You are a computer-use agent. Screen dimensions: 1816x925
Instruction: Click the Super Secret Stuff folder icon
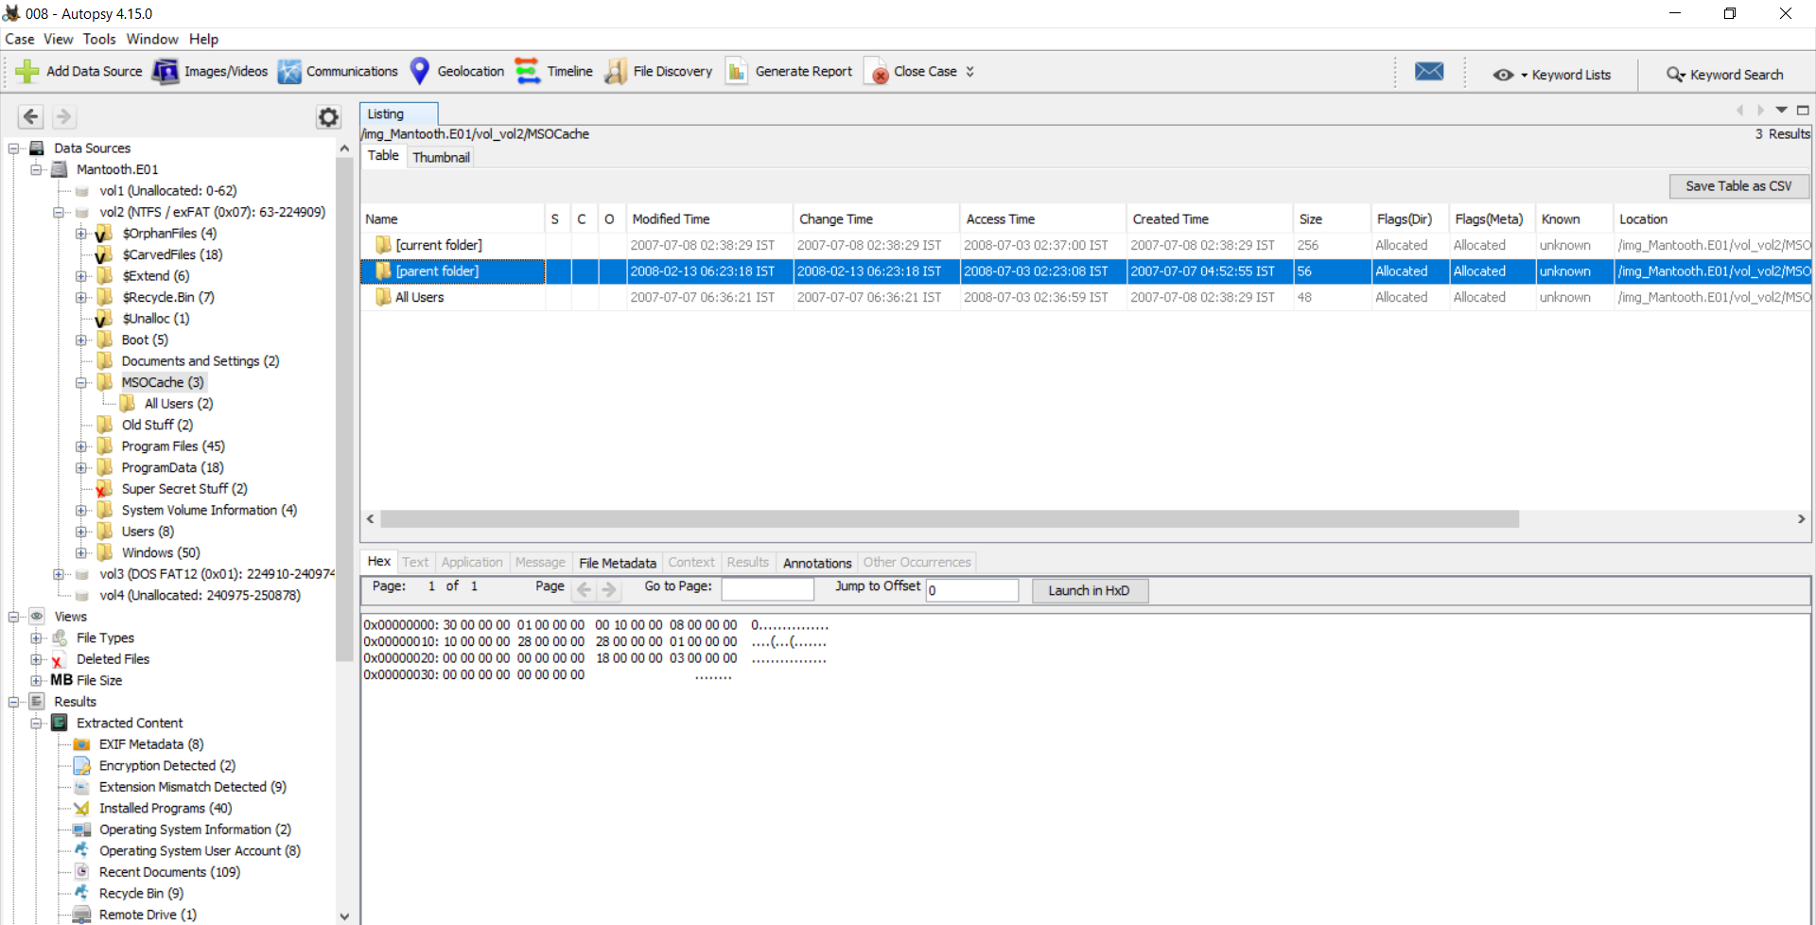tap(104, 489)
